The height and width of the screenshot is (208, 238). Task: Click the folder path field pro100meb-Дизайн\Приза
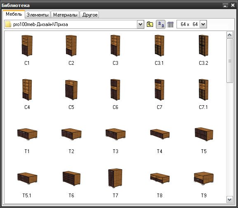point(71,24)
